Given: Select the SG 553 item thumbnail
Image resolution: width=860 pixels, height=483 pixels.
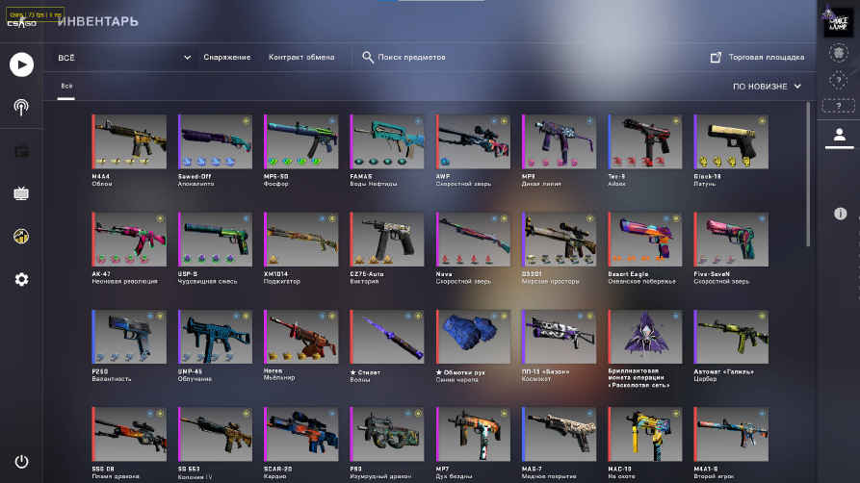Looking at the screenshot, I should point(215,434).
